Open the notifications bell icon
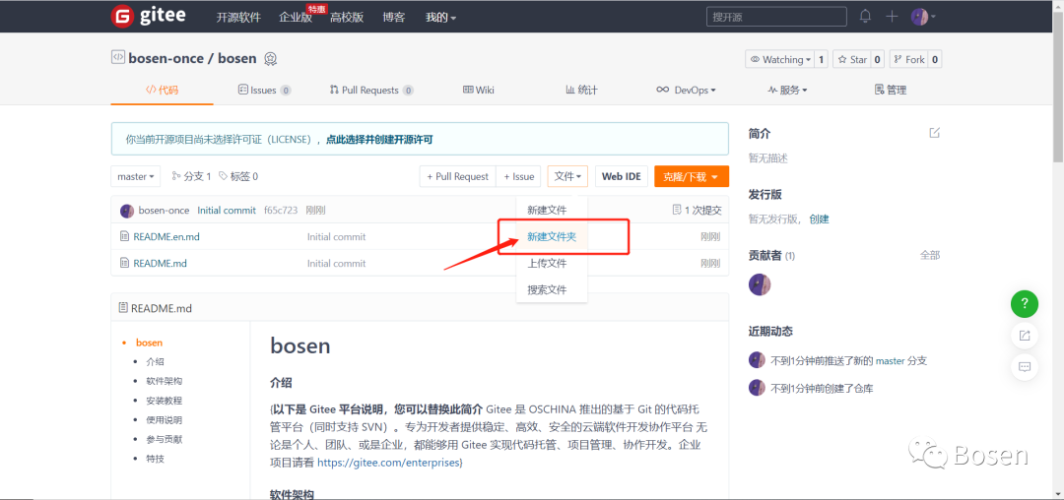The width and height of the screenshot is (1064, 500). [865, 17]
